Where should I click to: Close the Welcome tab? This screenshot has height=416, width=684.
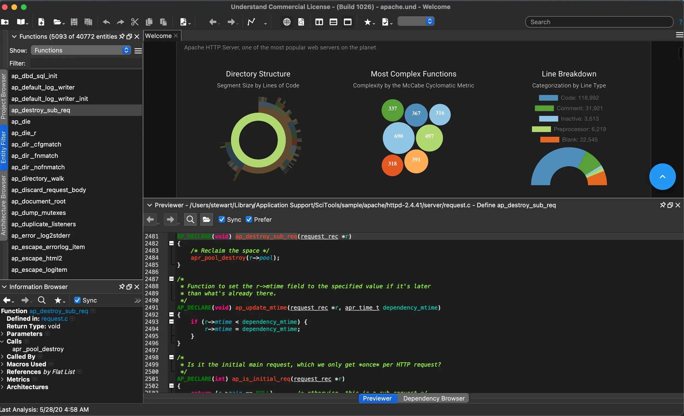click(175, 36)
